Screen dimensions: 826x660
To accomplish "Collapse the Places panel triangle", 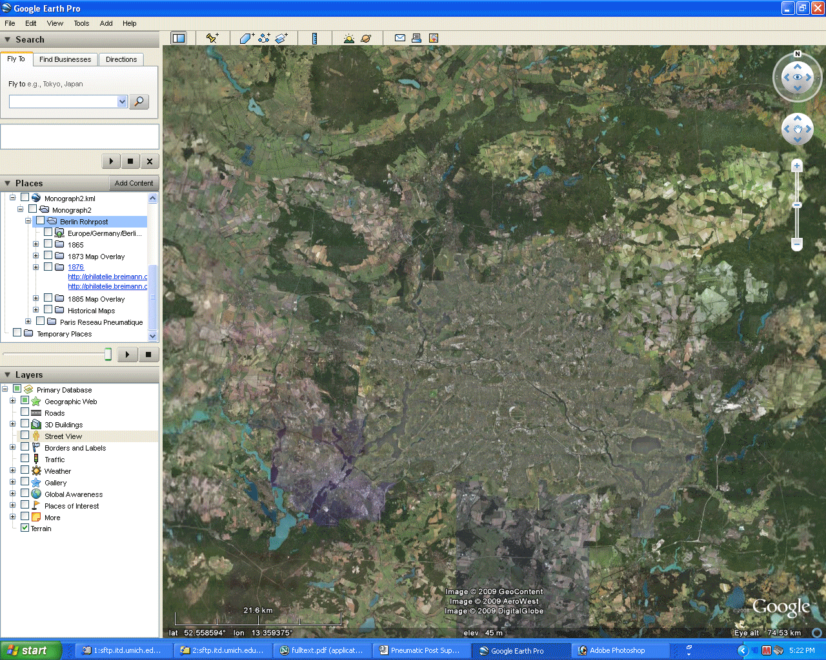I will [8, 184].
